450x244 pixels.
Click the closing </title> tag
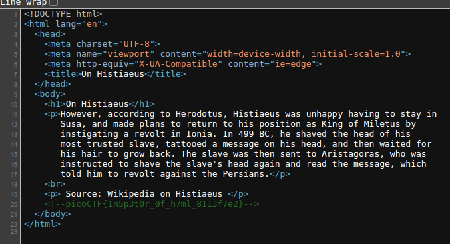click(165, 74)
